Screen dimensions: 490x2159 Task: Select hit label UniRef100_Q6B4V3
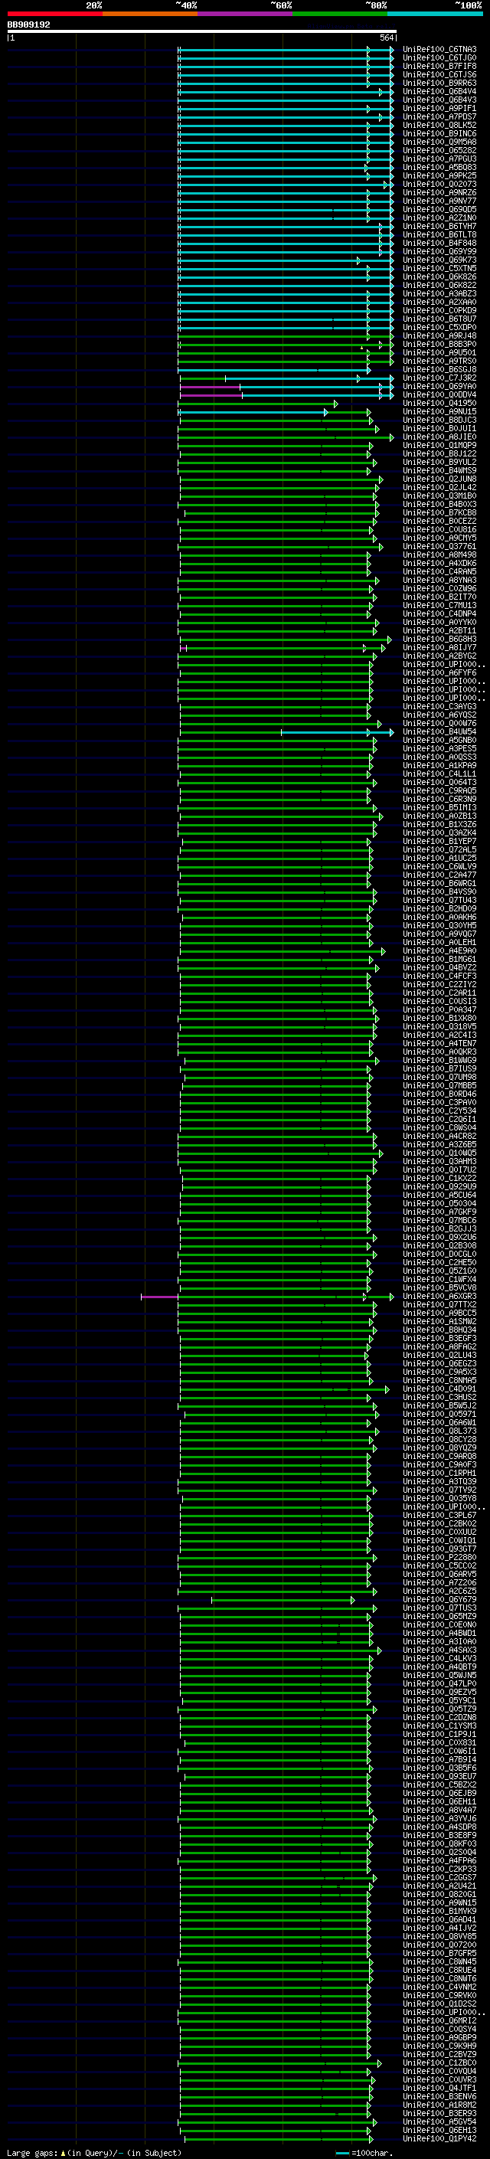[439, 100]
